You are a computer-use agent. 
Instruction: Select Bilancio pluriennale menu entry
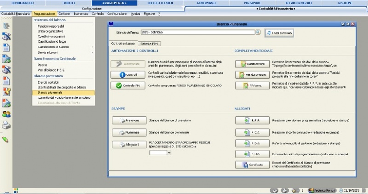point(63,92)
